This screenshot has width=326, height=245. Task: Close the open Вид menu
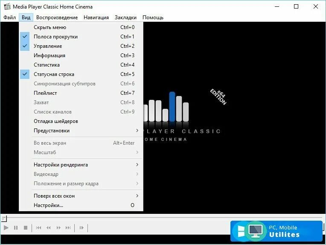(x=26, y=17)
